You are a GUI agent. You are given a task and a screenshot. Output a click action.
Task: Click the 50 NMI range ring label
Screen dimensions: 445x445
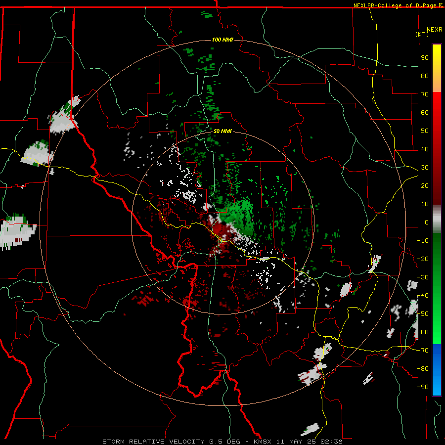click(x=222, y=131)
